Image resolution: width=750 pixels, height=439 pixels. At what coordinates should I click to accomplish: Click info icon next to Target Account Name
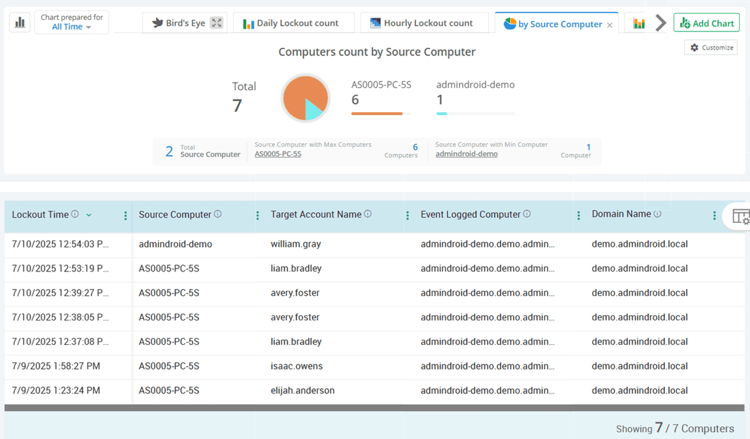tap(368, 214)
